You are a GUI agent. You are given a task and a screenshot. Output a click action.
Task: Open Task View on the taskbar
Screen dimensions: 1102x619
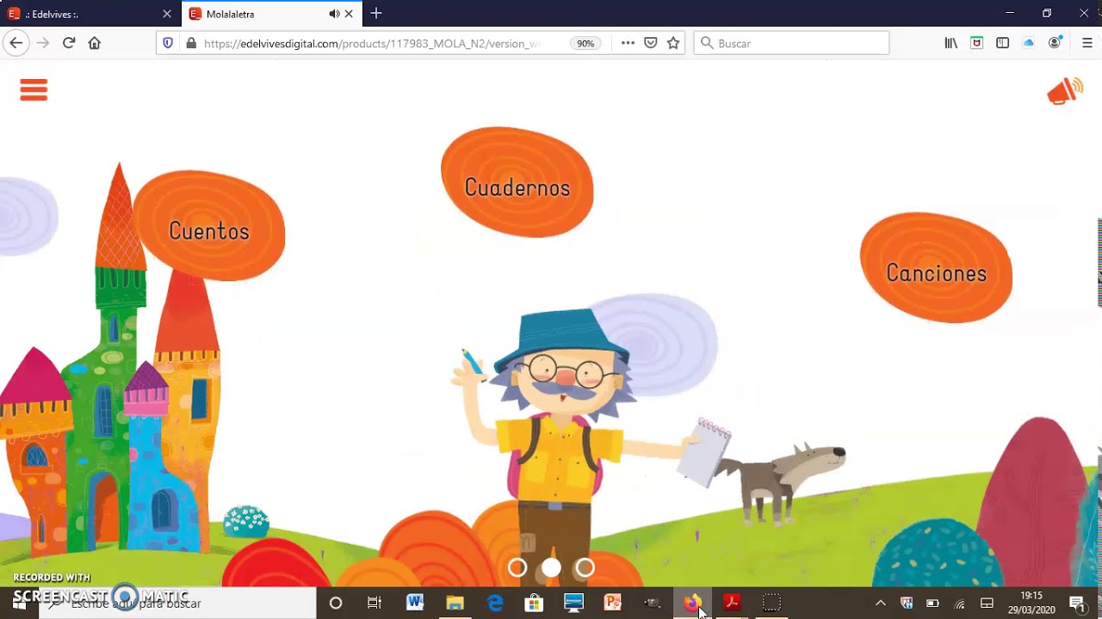coord(375,603)
